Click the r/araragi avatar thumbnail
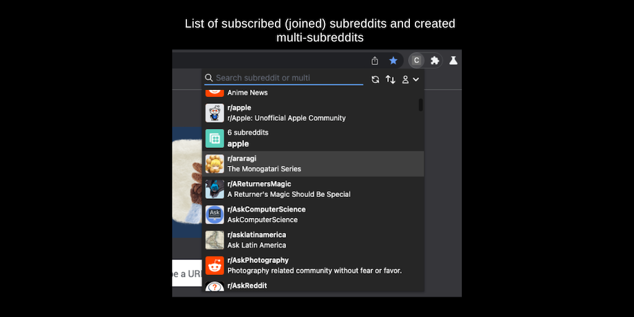634x317 pixels. click(x=214, y=163)
